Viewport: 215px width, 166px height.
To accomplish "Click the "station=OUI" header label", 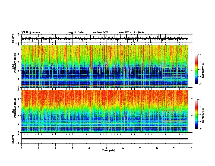I will coord(100,33).
